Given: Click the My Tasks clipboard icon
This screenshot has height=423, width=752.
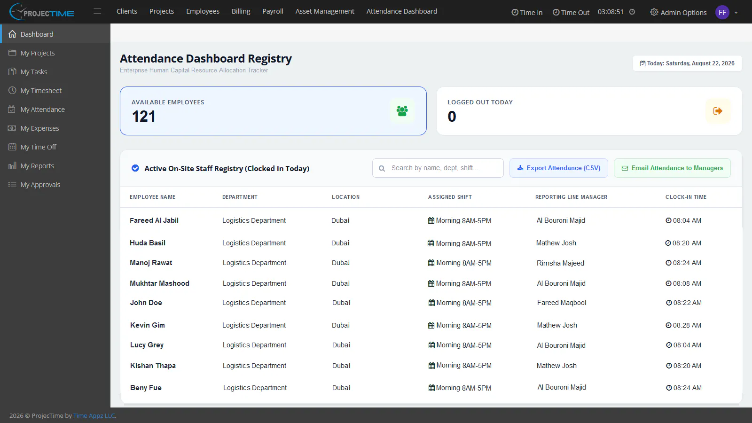Looking at the screenshot, I should [x=12, y=71].
